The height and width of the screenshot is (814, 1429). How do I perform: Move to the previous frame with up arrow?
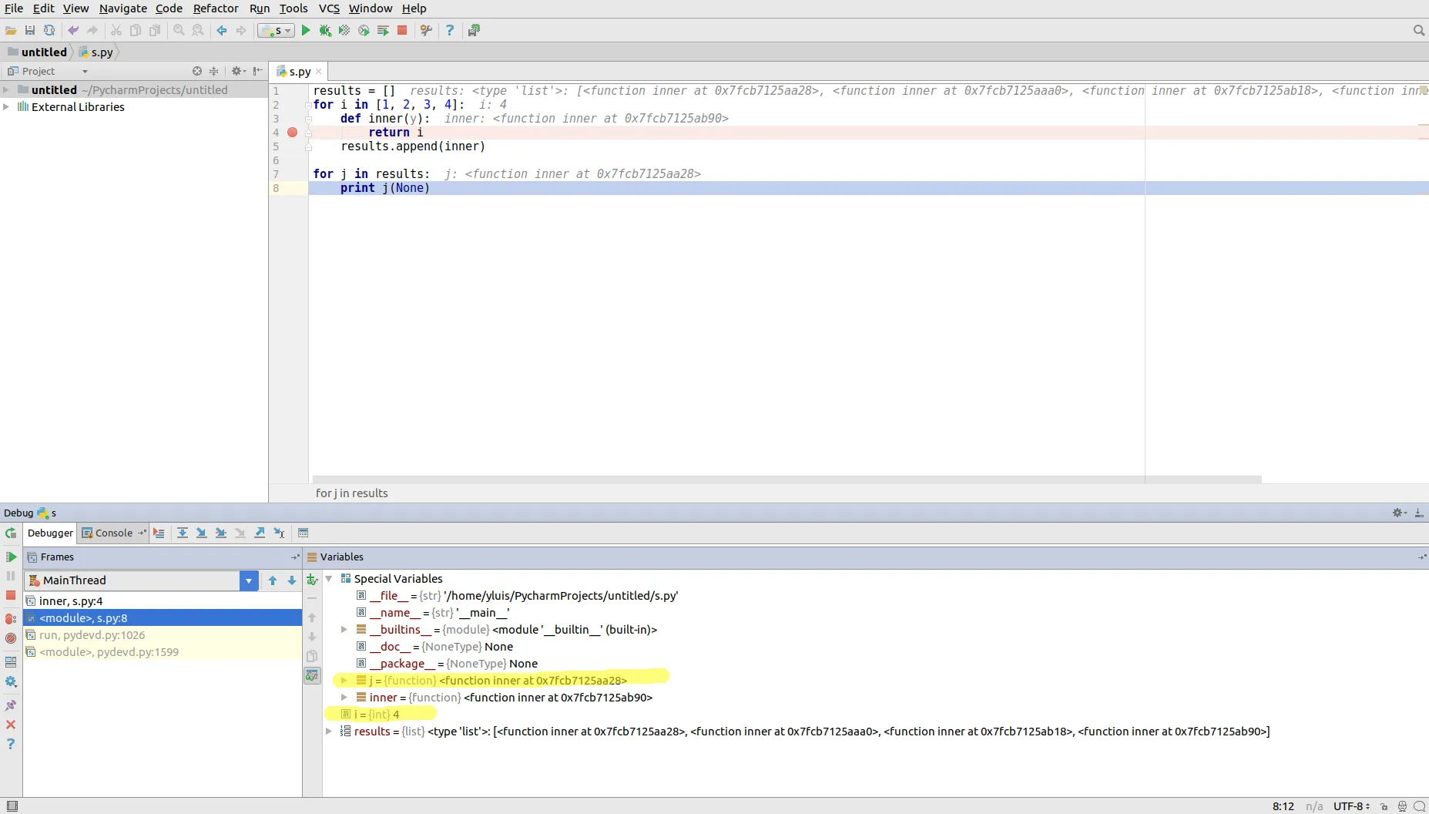(x=273, y=580)
